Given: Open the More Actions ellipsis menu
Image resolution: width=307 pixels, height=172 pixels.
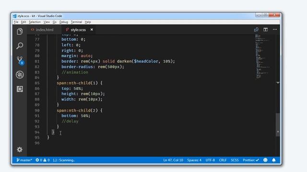Looking at the screenshot, I should 275,30.
